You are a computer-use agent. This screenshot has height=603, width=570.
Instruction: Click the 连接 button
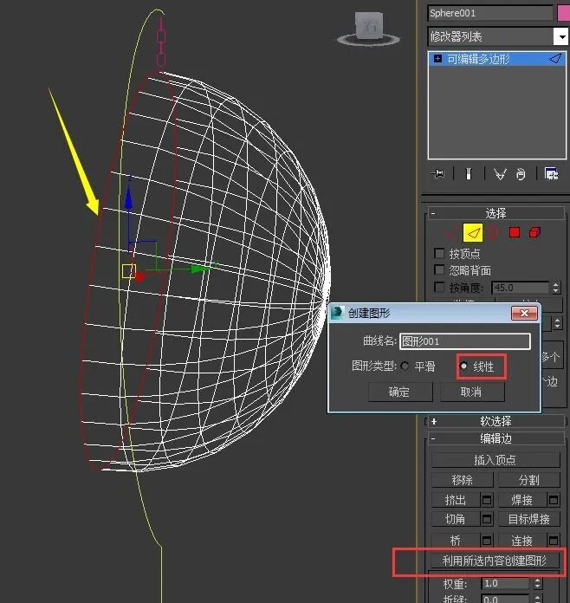pos(522,541)
